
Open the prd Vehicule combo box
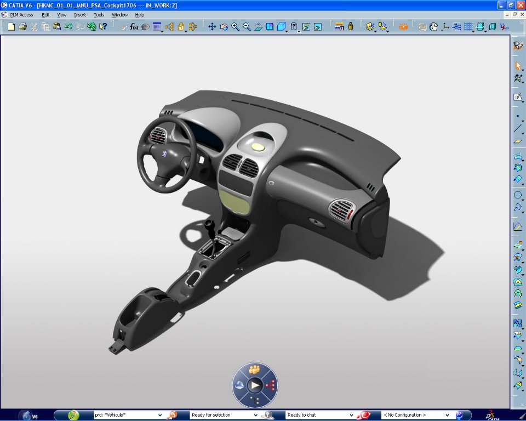[161, 414]
